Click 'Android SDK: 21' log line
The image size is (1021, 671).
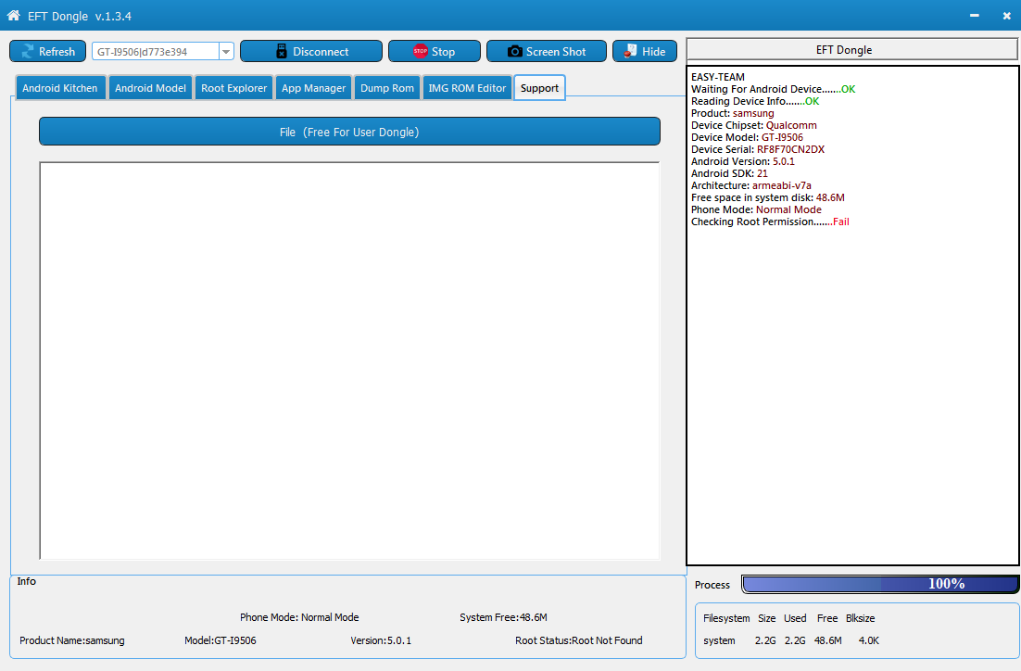coord(730,173)
